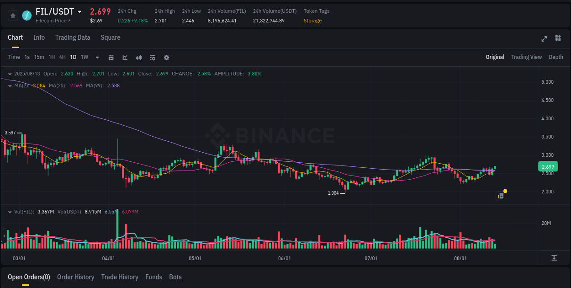The height and width of the screenshot is (288, 571).
Task: Switch to the Trading Data tab
Action: pyautogui.click(x=73, y=37)
